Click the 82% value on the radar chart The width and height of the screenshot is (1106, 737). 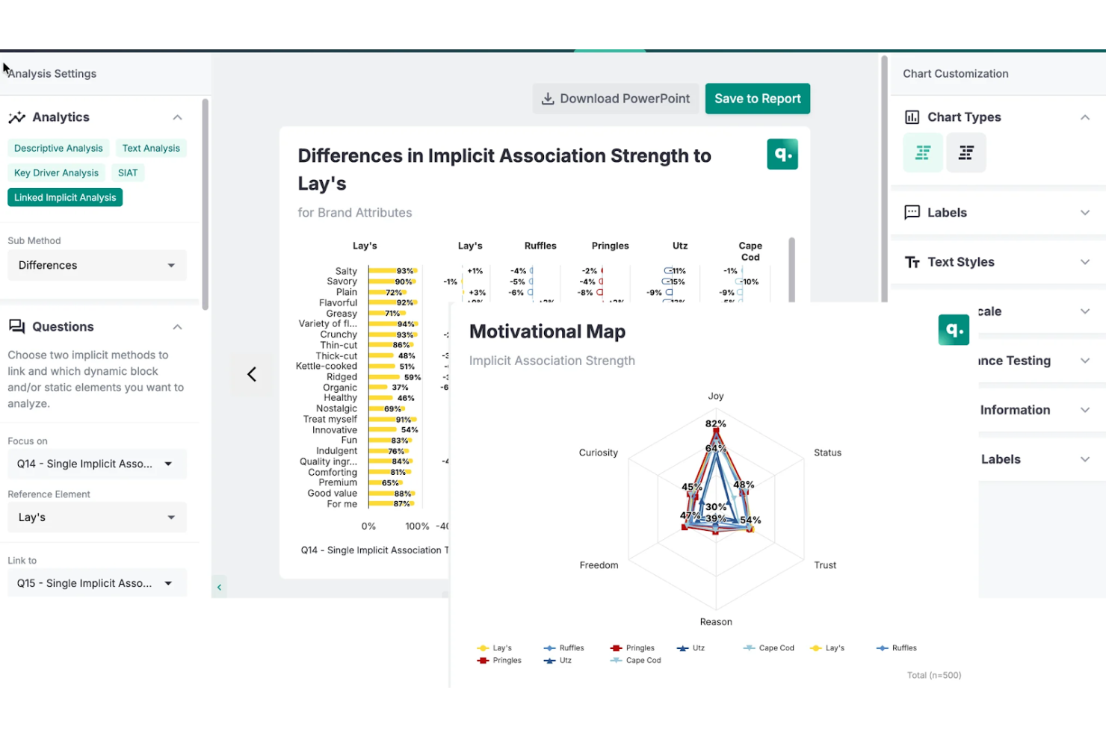pyautogui.click(x=716, y=423)
